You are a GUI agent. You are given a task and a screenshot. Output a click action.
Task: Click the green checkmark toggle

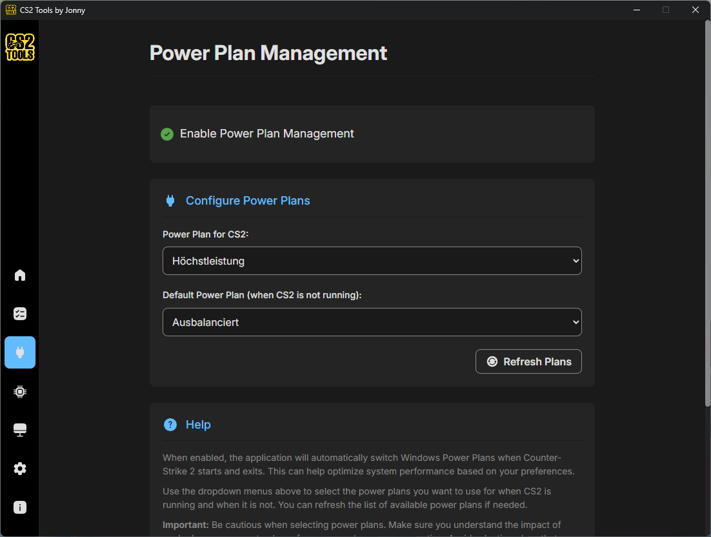pyautogui.click(x=167, y=134)
